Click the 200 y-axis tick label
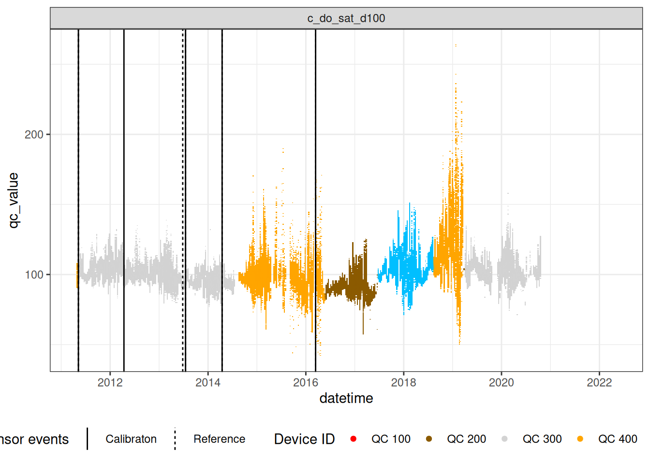Image resolution: width=650 pixels, height=464 pixels. tap(34, 134)
